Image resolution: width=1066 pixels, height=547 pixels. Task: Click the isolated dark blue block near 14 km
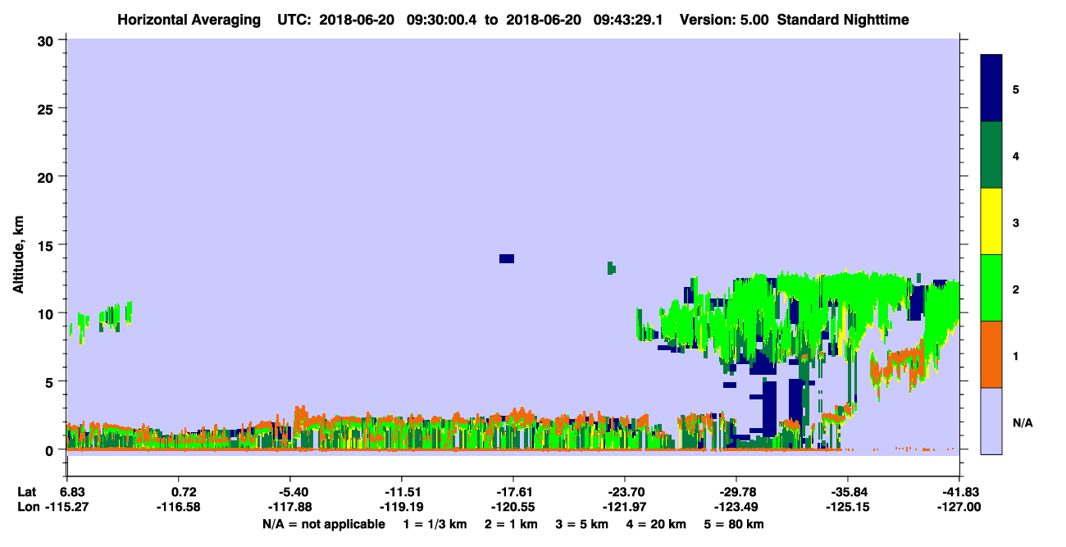[x=507, y=258]
